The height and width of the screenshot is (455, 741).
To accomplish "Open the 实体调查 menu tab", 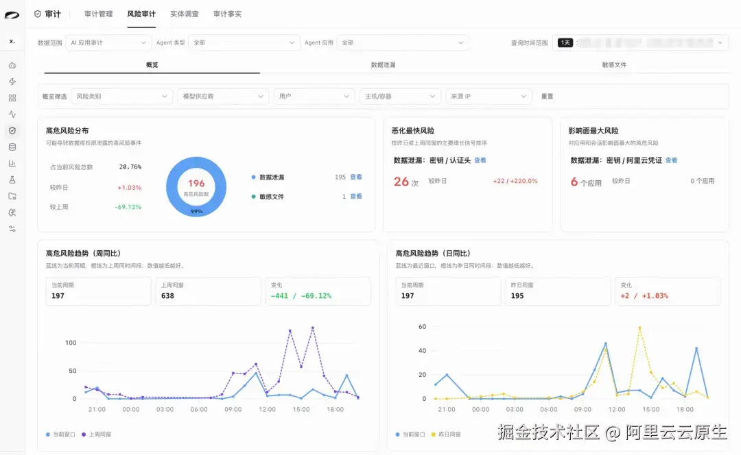I will tap(185, 14).
